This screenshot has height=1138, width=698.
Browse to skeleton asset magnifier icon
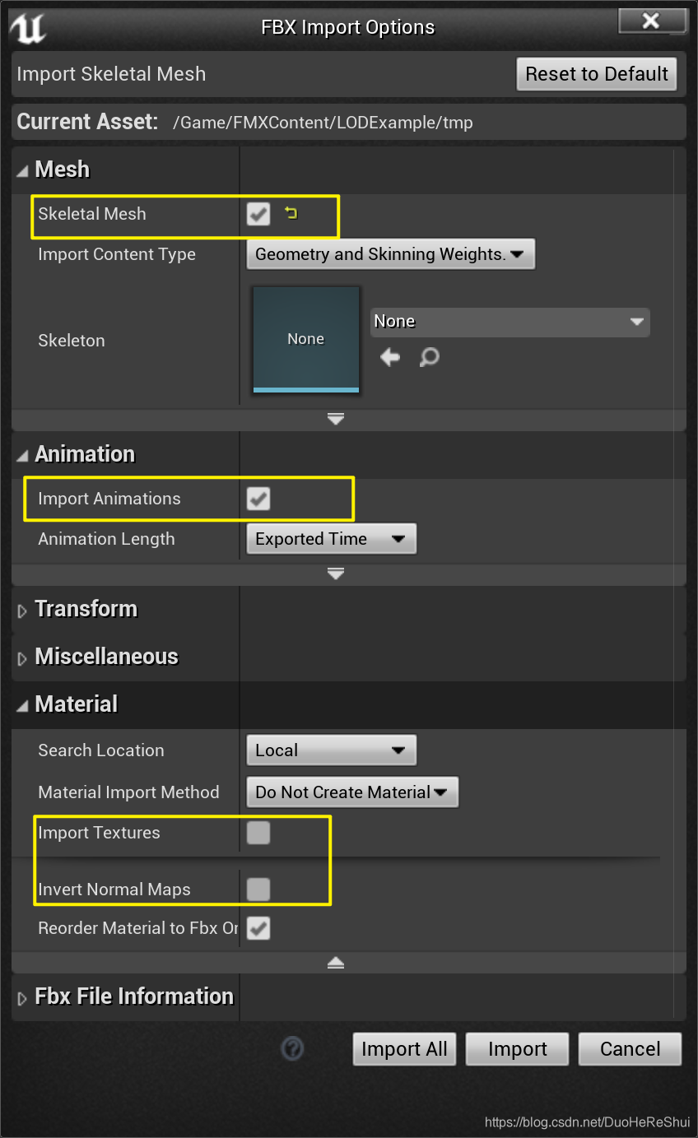point(429,357)
